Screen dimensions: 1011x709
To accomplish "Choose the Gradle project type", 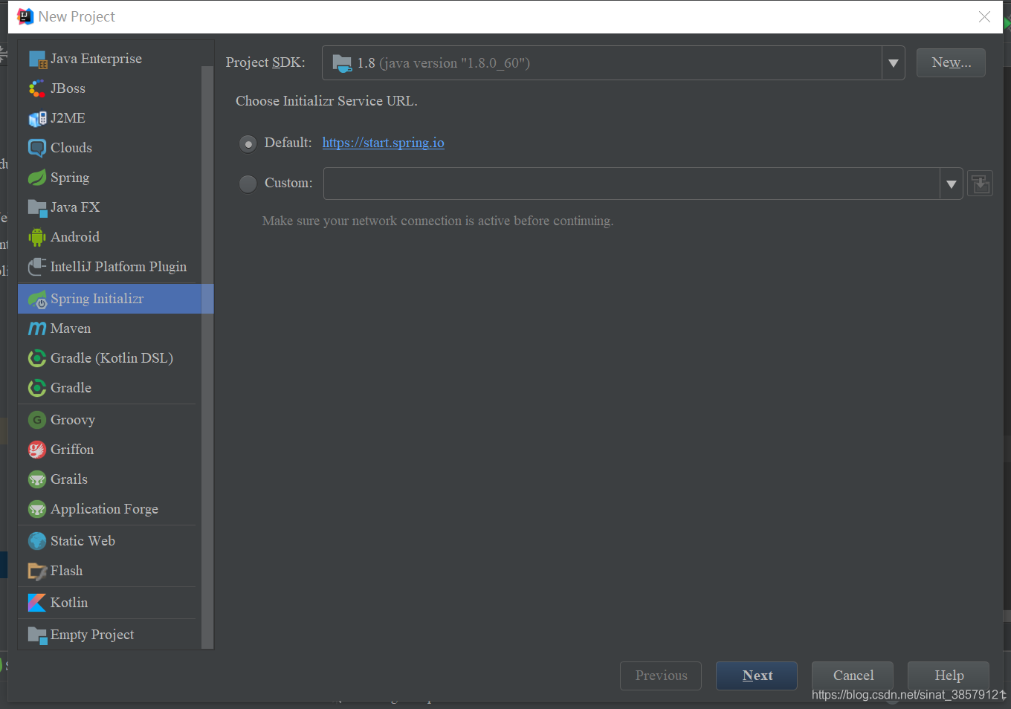I will click(x=109, y=388).
